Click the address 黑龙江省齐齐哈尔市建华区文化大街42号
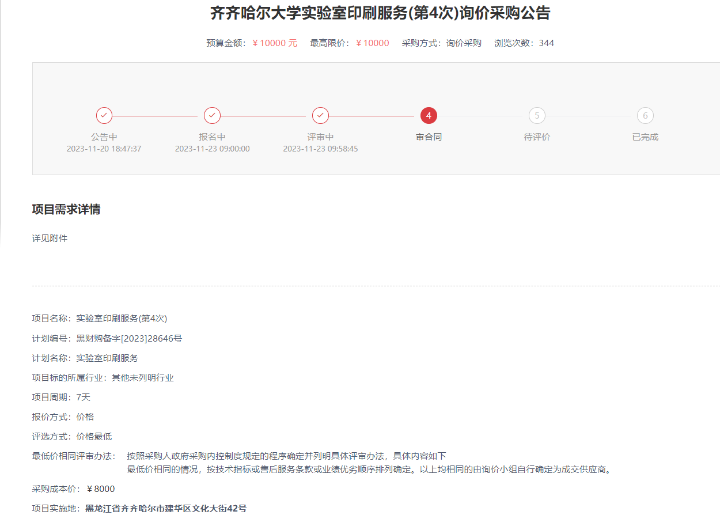Image resolution: width=720 pixels, height=515 pixels. pyautogui.click(x=166, y=508)
